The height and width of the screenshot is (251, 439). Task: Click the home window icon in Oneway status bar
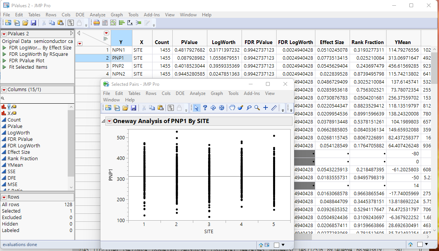[x=261, y=245]
